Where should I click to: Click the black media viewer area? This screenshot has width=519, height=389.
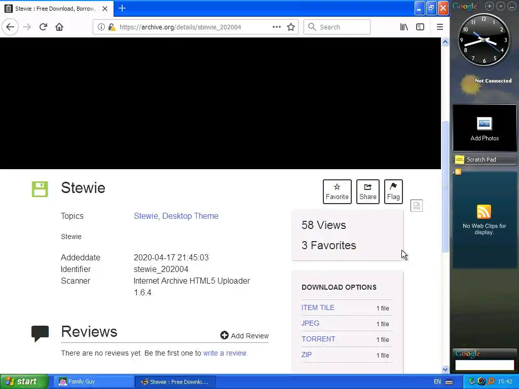point(220,103)
